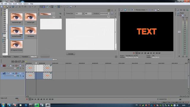This screenshot has height=107, width=190.
Task: Click the Project Properties icon in the preview toolbar
Action: [x=122, y=10]
